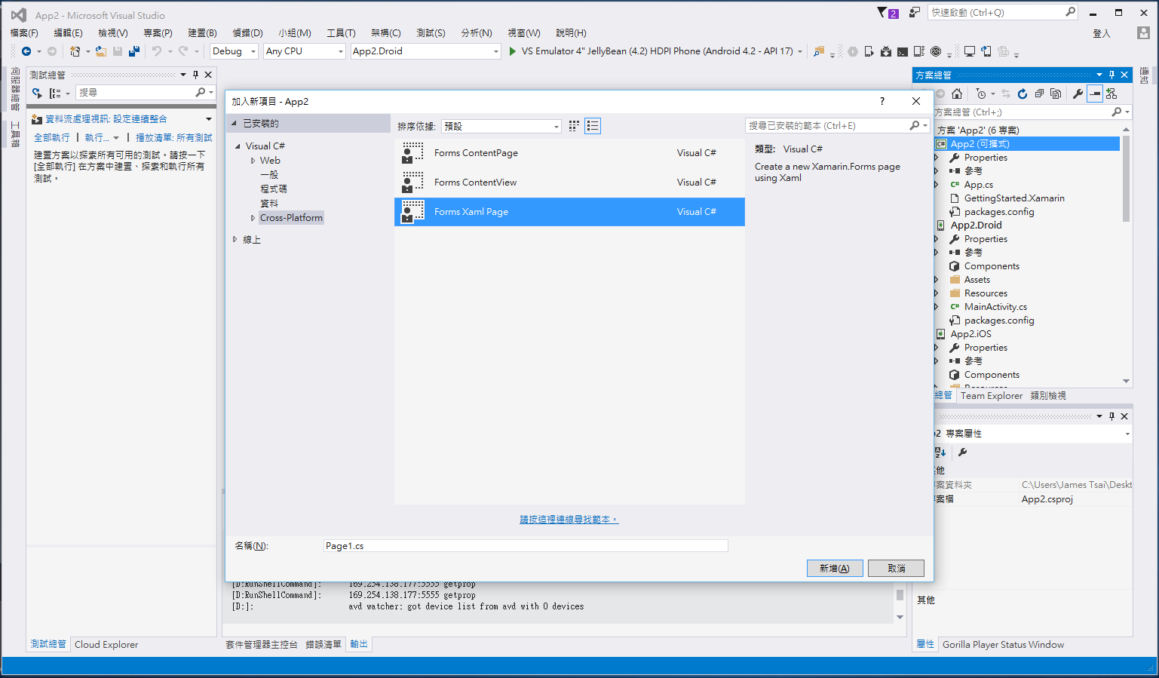This screenshot has width=1159, height=678.
Task: Collapse the Visual C# tree node
Action: 238,146
